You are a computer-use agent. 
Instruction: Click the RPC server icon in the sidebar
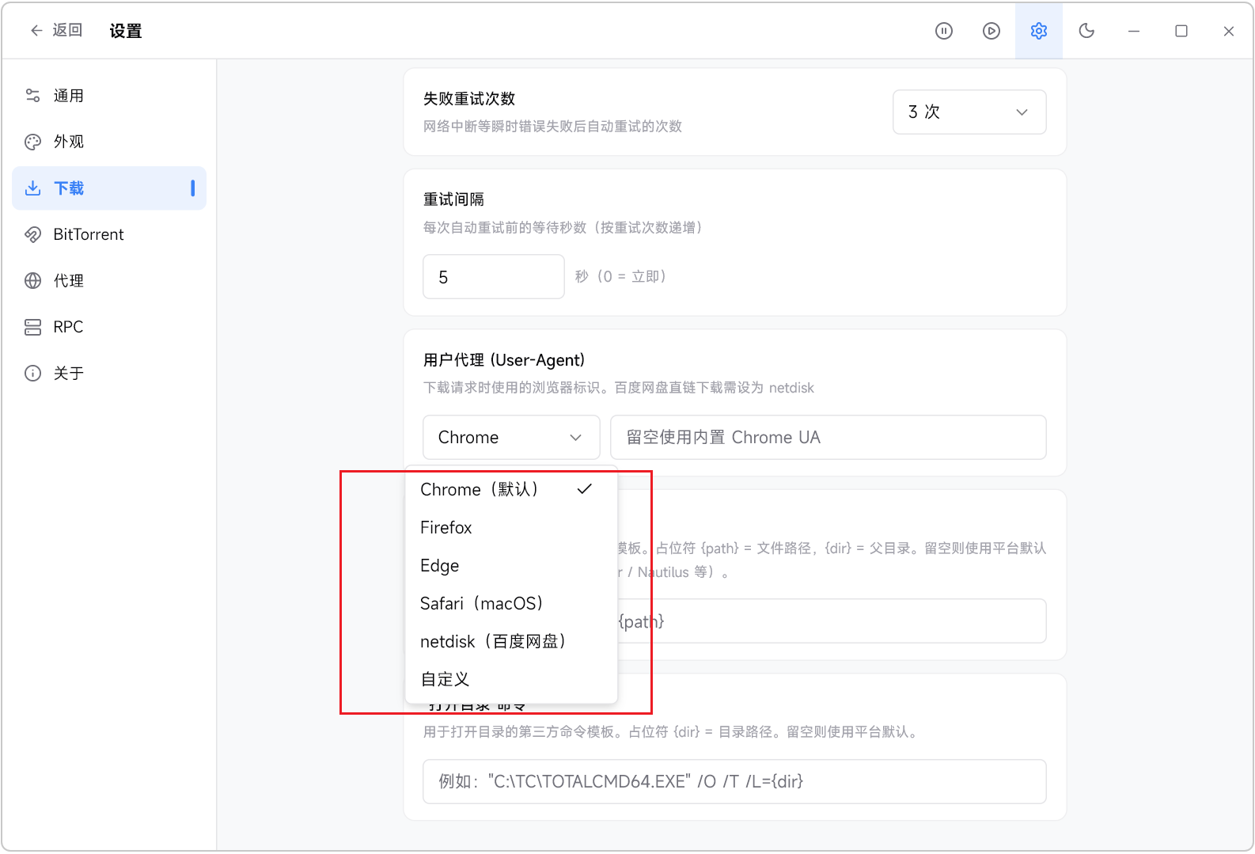click(x=32, y=327)
